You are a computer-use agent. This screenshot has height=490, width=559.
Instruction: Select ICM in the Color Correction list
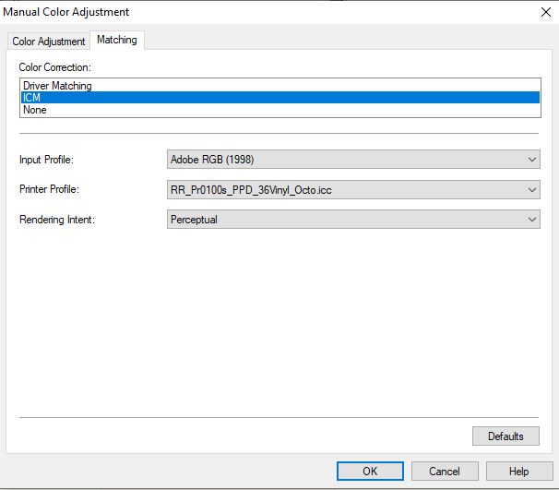(x=31, y=98)
